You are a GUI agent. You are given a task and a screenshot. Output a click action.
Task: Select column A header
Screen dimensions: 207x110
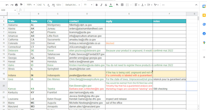pos(19,14)
